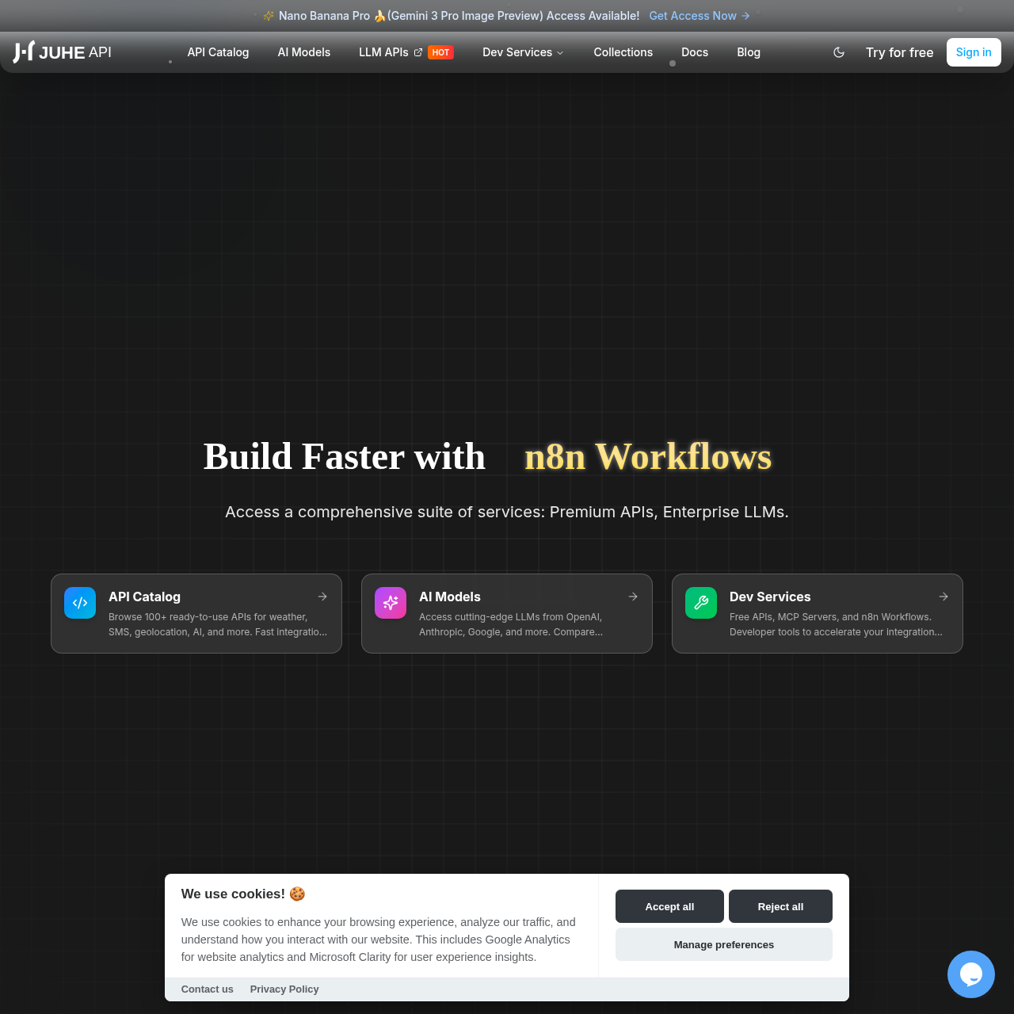
Task: Navigate to the Blog
Action: [748, 52]
